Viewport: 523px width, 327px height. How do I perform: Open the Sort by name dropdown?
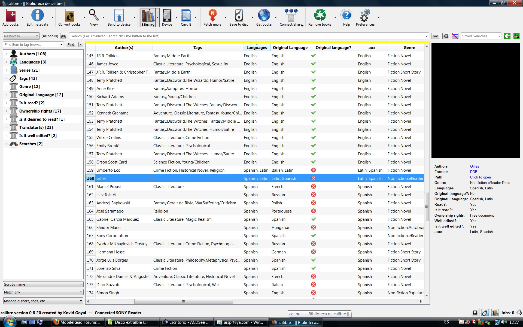click(x=43, y=284)
